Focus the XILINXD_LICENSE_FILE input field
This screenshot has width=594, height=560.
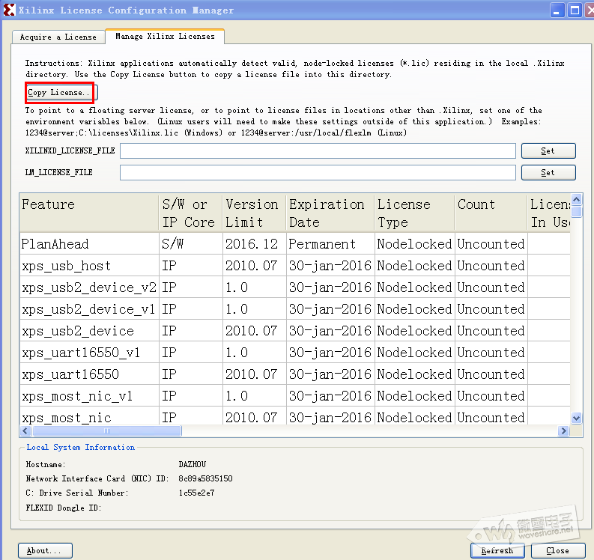(318, 150)
